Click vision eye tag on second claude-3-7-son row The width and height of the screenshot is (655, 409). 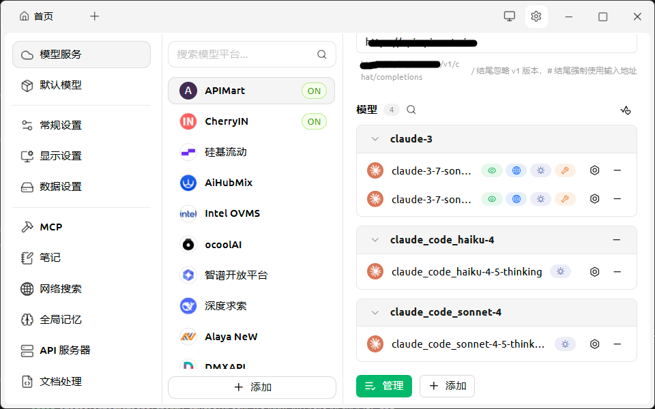click(x=492, y=199)
